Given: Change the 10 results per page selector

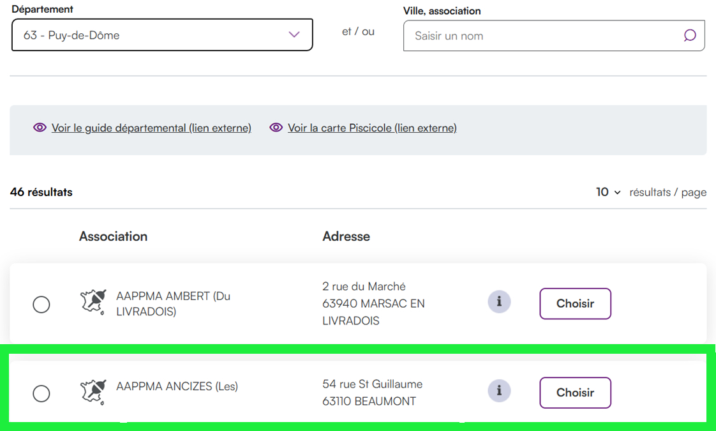Looking at the screenshot, I should click(608, 192).
